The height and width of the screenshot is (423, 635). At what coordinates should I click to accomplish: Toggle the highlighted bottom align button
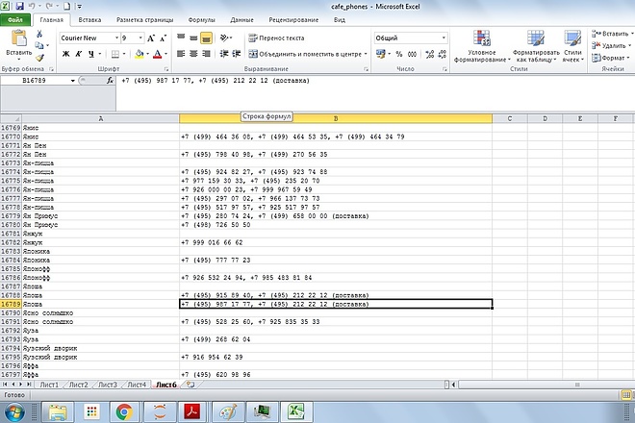206,38
